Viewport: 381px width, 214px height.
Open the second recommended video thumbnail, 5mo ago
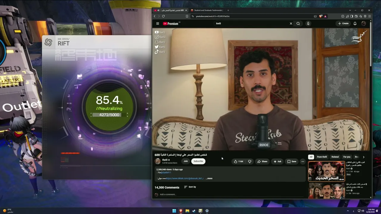[x=326, y=191]
